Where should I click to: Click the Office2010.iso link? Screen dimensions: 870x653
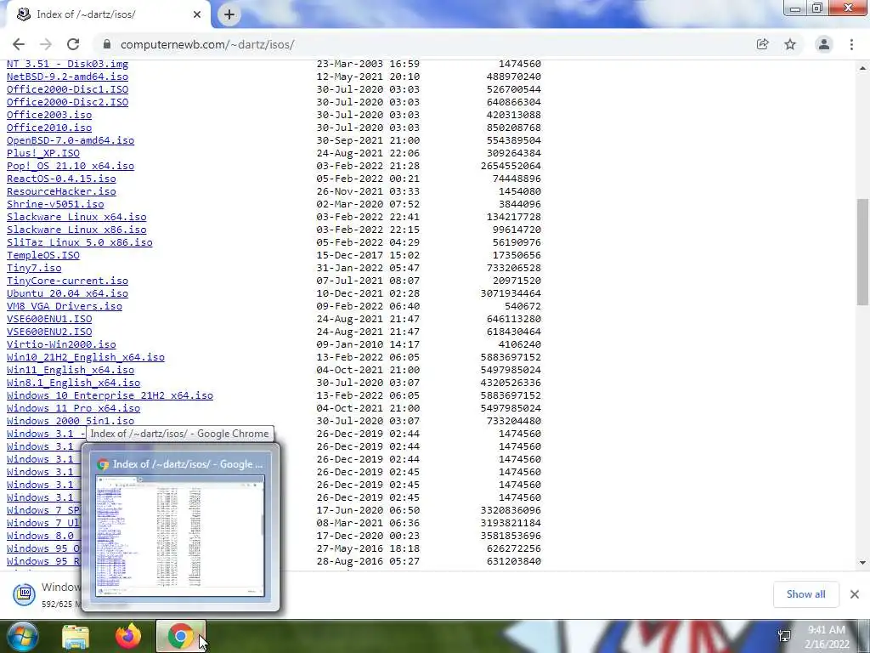pyautogui.click(x=49, y=128)
